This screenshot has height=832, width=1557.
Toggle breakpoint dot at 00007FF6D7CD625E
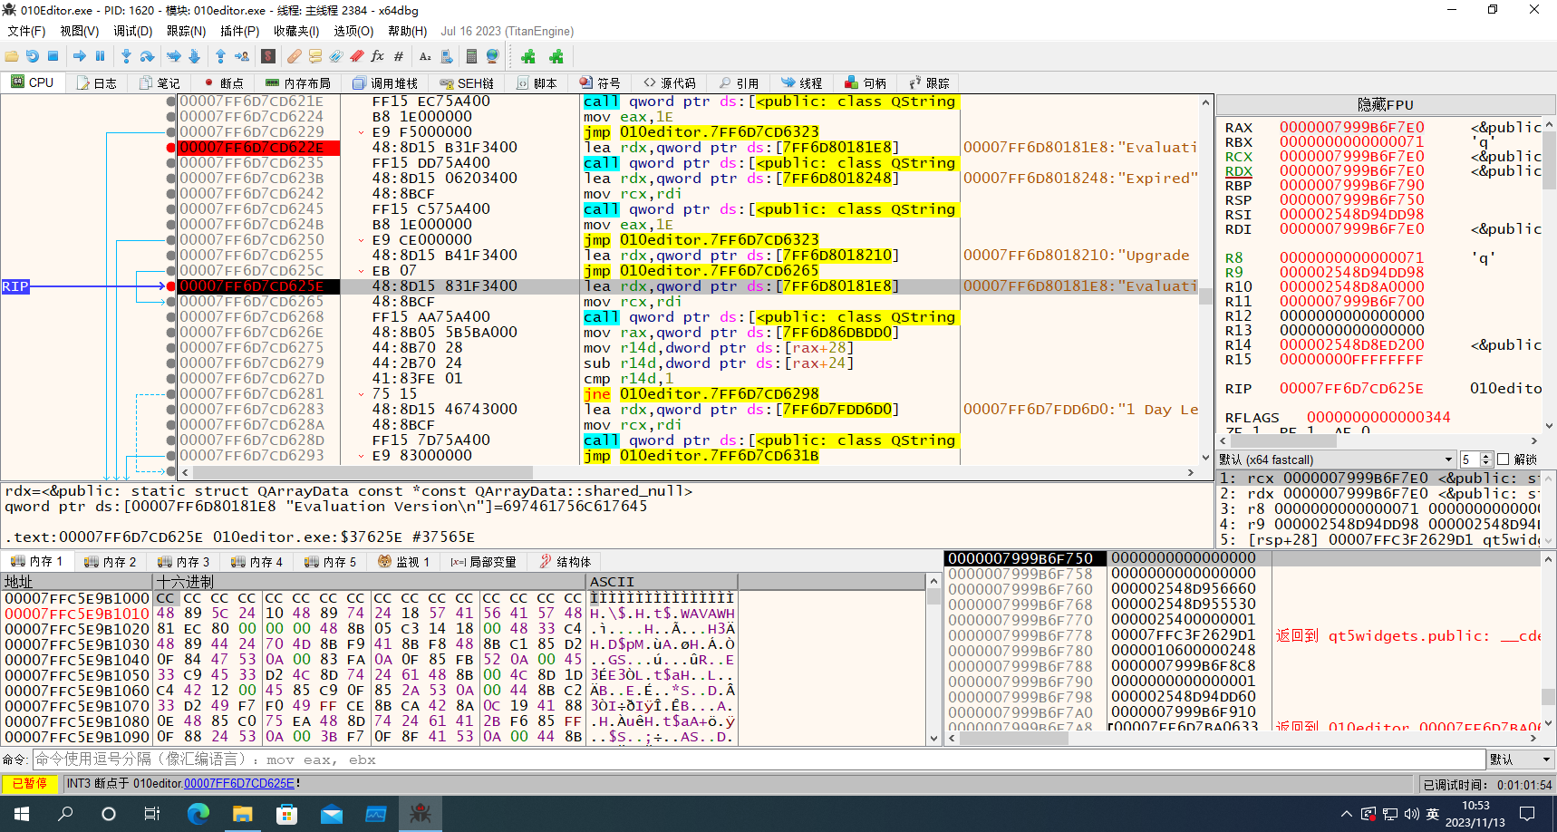(x=171, y=286)
